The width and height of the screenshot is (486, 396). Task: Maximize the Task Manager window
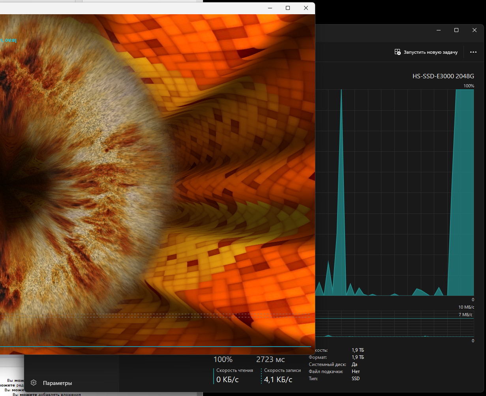tap(456, 30)
